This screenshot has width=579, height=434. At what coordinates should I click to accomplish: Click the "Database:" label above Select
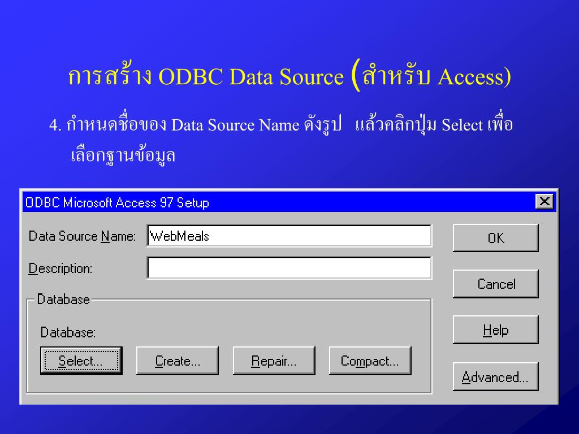(68, 332)
